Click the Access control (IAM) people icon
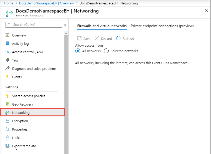Screen dimensions: 211x154 pyautogui.click(x=7, y=52)
